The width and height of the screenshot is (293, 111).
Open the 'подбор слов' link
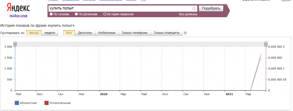click(18, 16)
